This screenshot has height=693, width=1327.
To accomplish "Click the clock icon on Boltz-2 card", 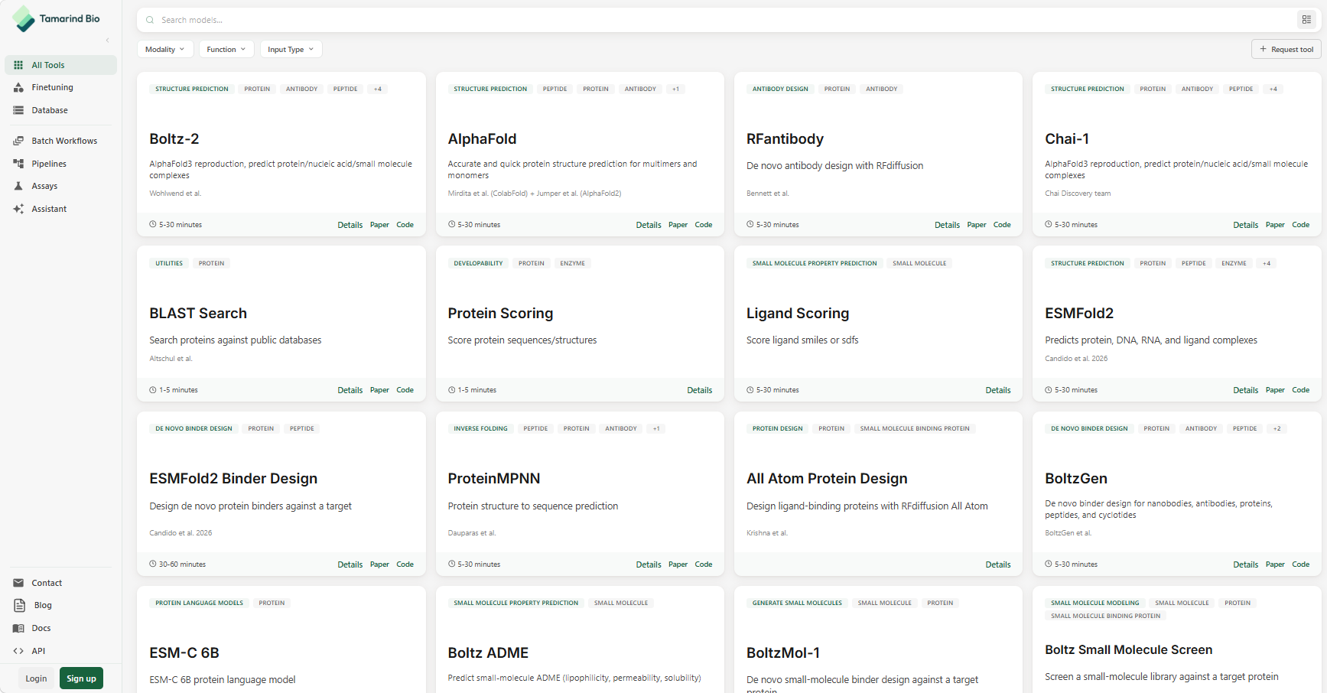I will click(x=153, y=224).
